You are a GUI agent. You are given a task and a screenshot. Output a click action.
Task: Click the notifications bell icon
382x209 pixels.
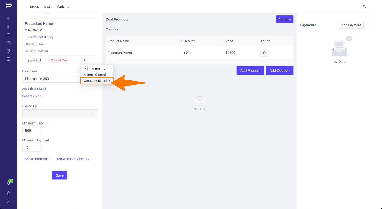[8, 183]
